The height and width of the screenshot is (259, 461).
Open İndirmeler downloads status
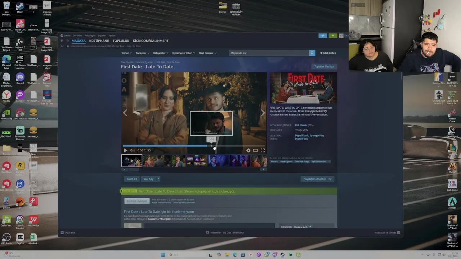225,233
